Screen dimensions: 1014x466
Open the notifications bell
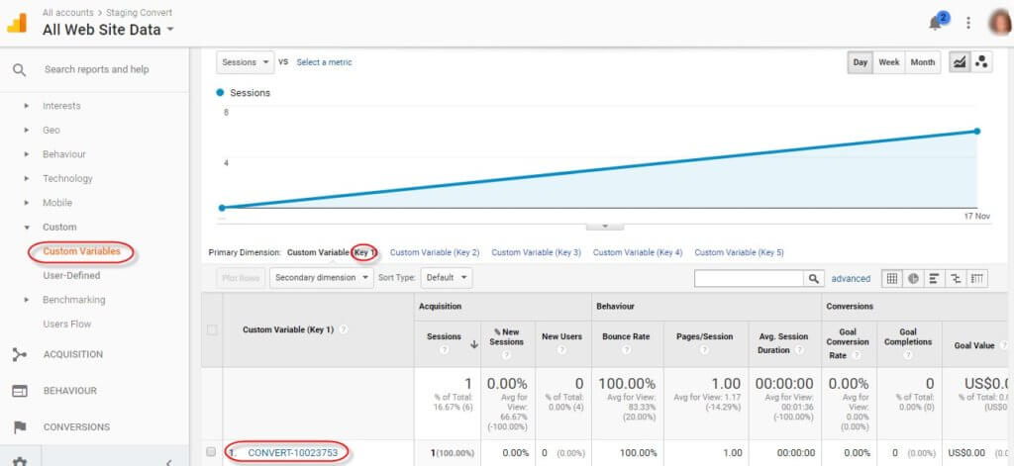tap(934, 23)
